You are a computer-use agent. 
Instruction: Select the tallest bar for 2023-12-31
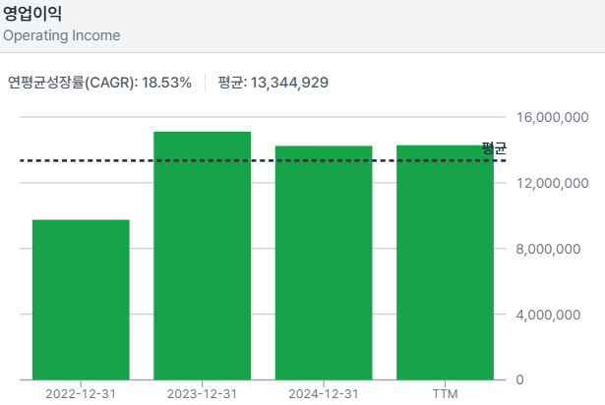[202, 256]
